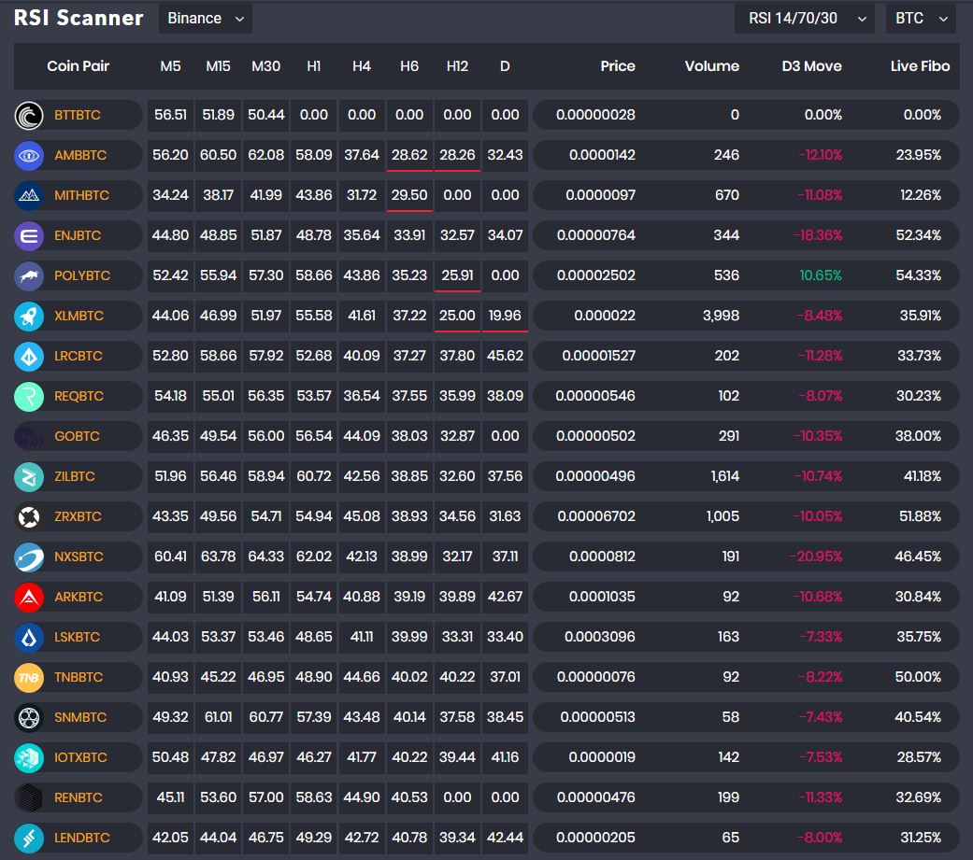Click NXSBTC D3 Move value -20.95%

click(x=816, y=557)
